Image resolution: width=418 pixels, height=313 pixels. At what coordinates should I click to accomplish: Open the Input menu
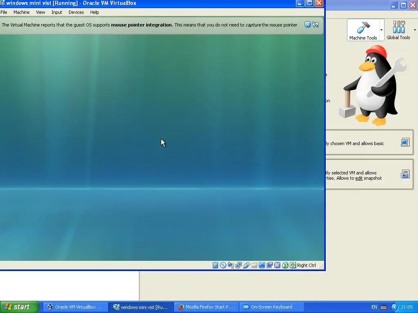[x=57, y=12]
